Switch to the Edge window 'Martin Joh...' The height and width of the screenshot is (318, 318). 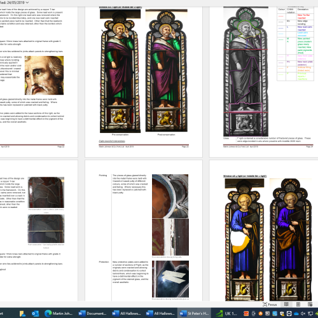pos(59,314)
